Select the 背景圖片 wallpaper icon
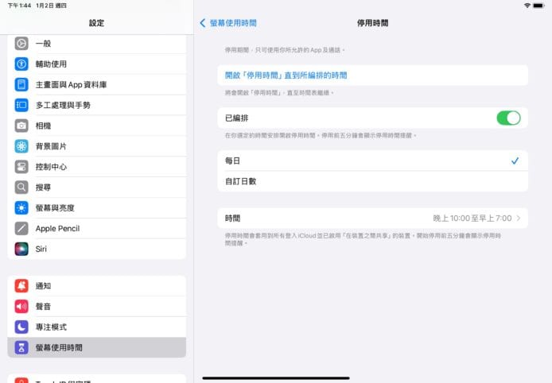The width and height of the screenshot is (552, 383). (21, 146)
